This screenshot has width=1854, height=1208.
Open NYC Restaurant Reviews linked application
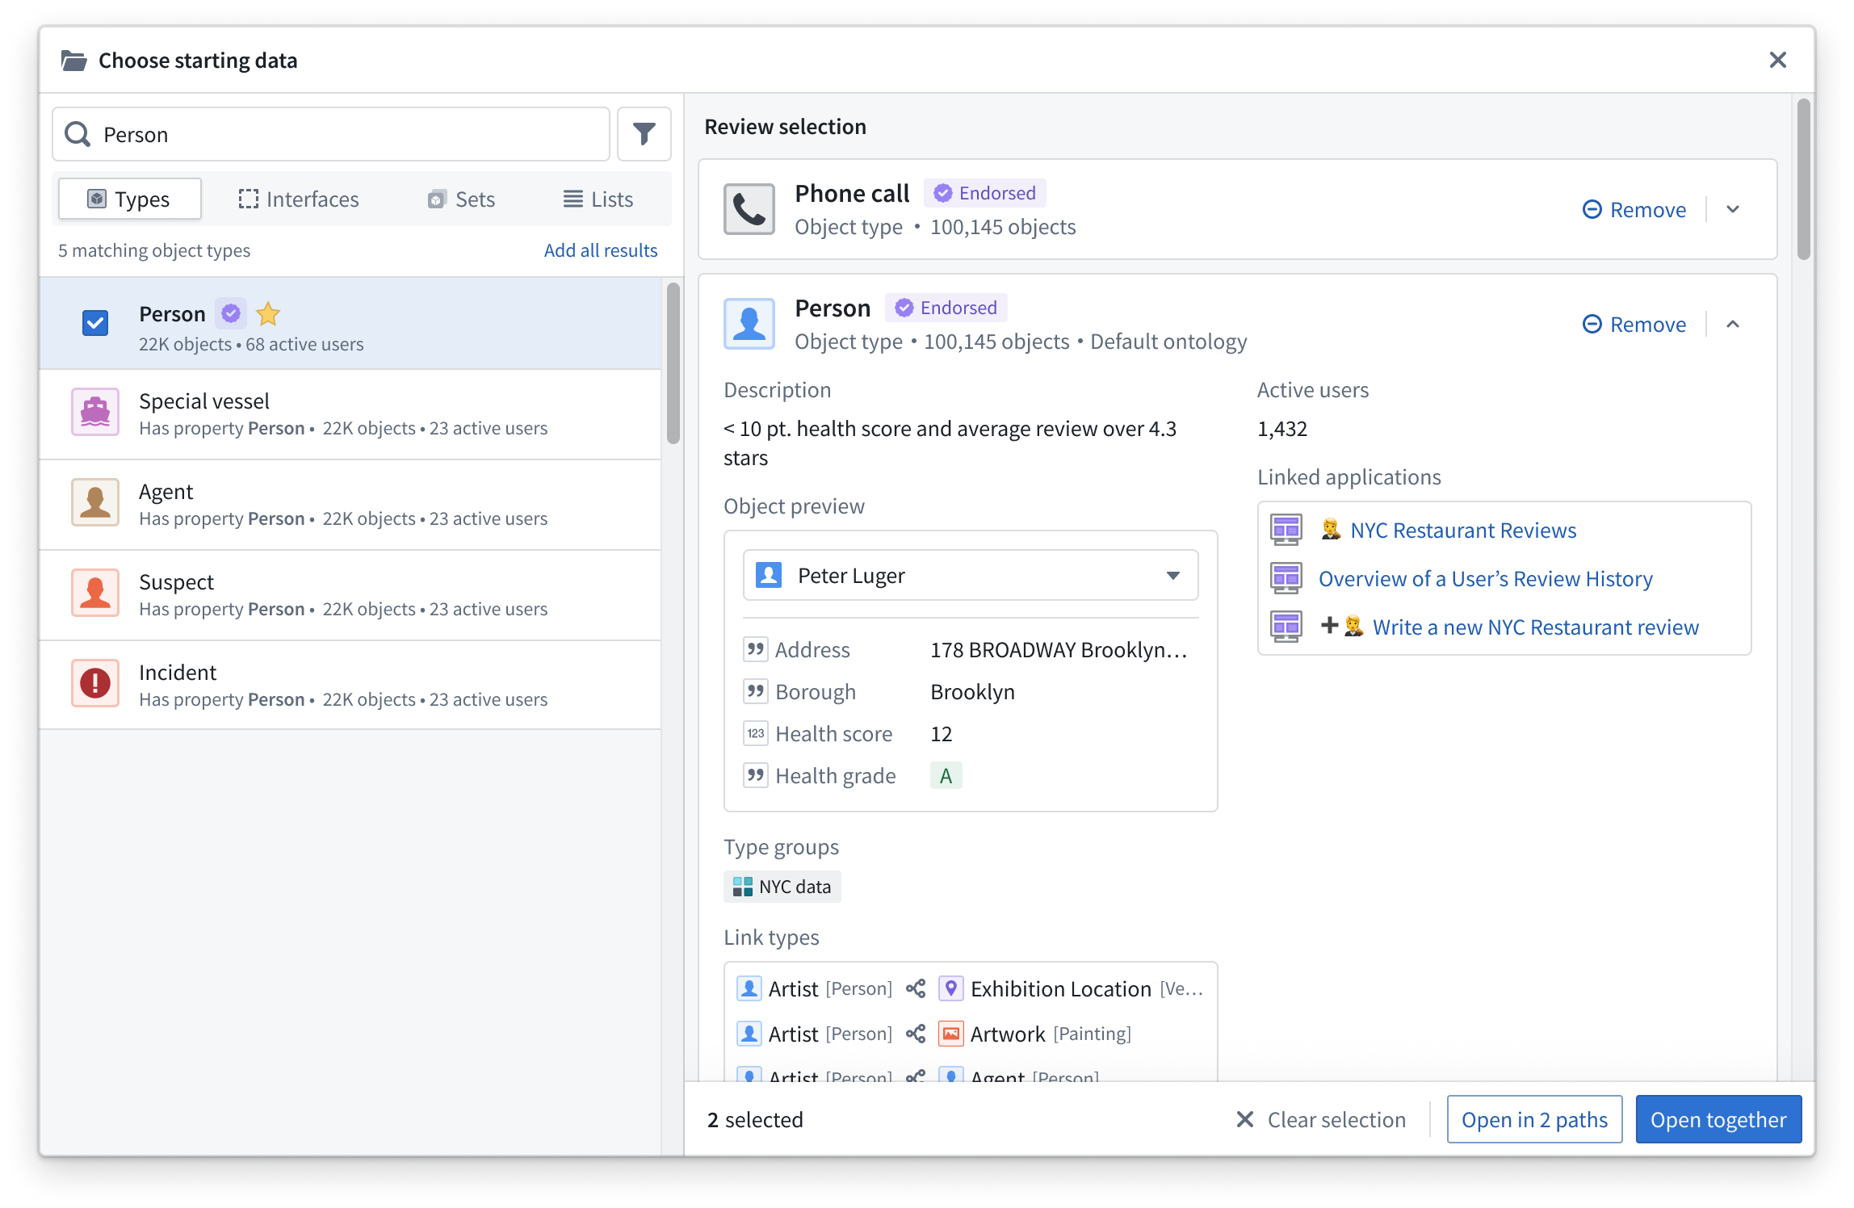pos(1462,530)
